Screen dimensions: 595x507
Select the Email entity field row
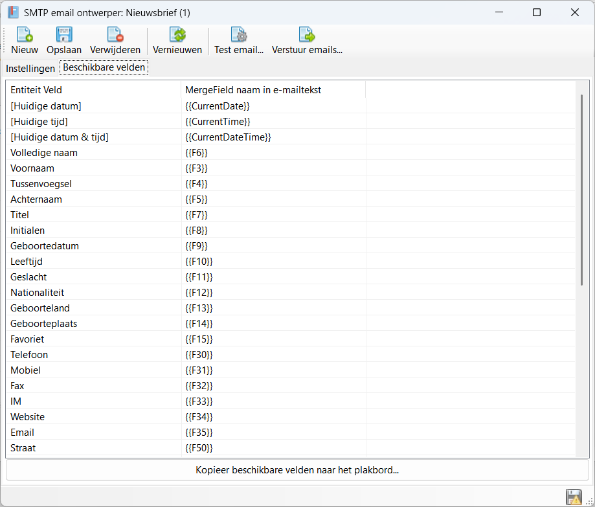pos(23,433)
